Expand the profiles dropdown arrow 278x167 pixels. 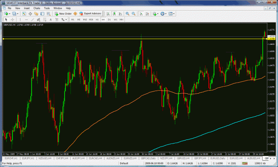coord(17,14)
